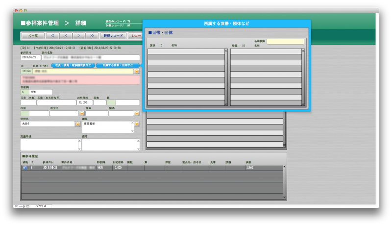The width and height of the screenshot is (392, 226).
Task: Select 所属する世帯・団体など tab
Action: [x=118, y=65]
